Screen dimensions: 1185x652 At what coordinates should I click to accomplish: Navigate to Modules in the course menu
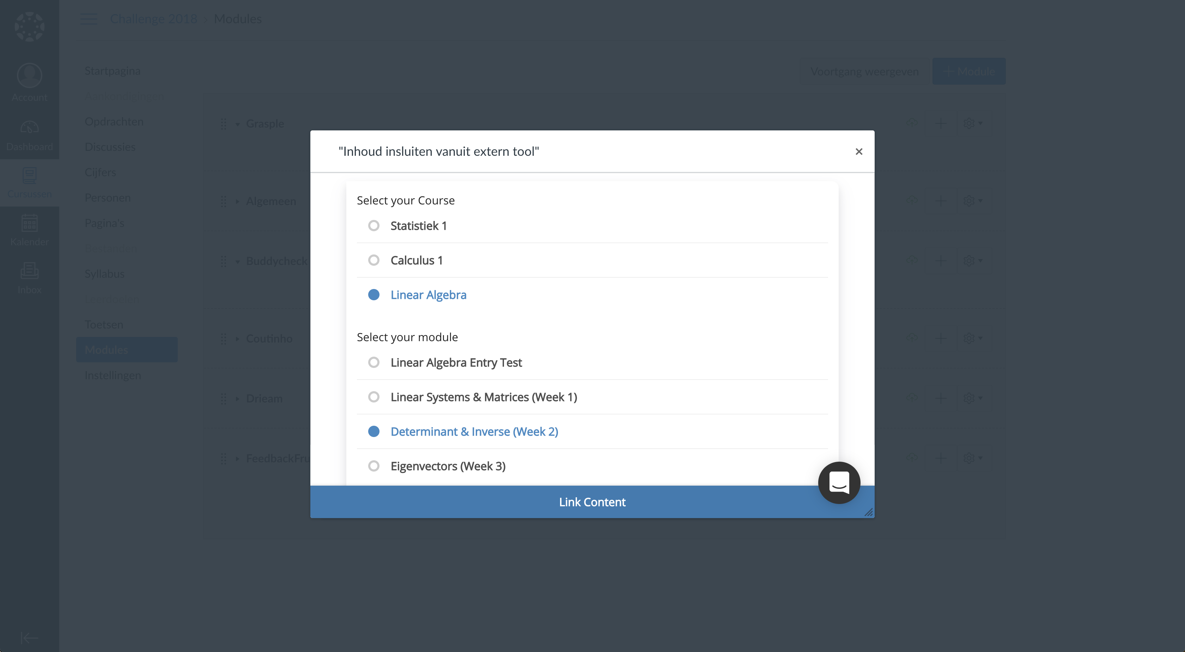point(106,350)
